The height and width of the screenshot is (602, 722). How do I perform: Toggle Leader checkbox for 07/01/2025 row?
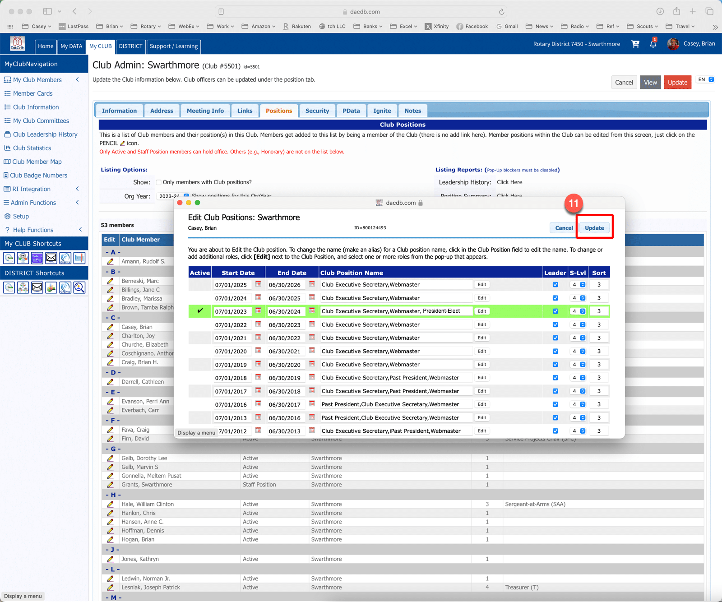tap(555, 285)
